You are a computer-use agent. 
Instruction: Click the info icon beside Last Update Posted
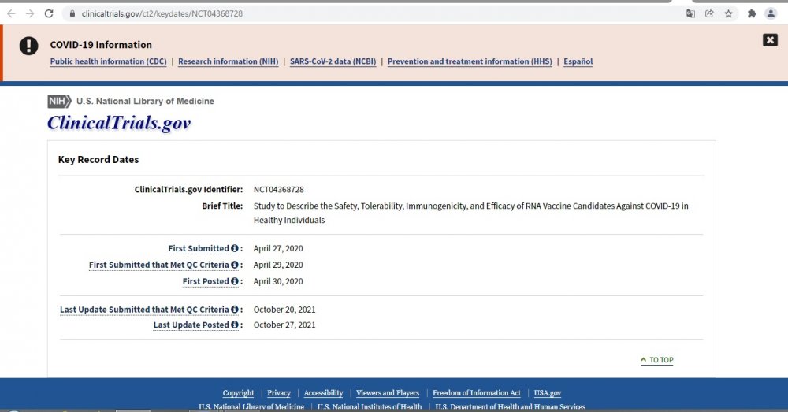tap(235, 325)
